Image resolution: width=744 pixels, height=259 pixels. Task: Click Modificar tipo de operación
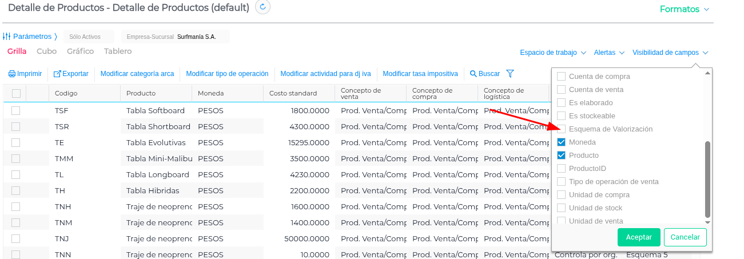tap(227, 74)
